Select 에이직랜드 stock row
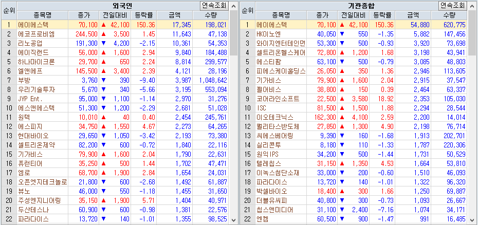478x225 pixels. 115,52
